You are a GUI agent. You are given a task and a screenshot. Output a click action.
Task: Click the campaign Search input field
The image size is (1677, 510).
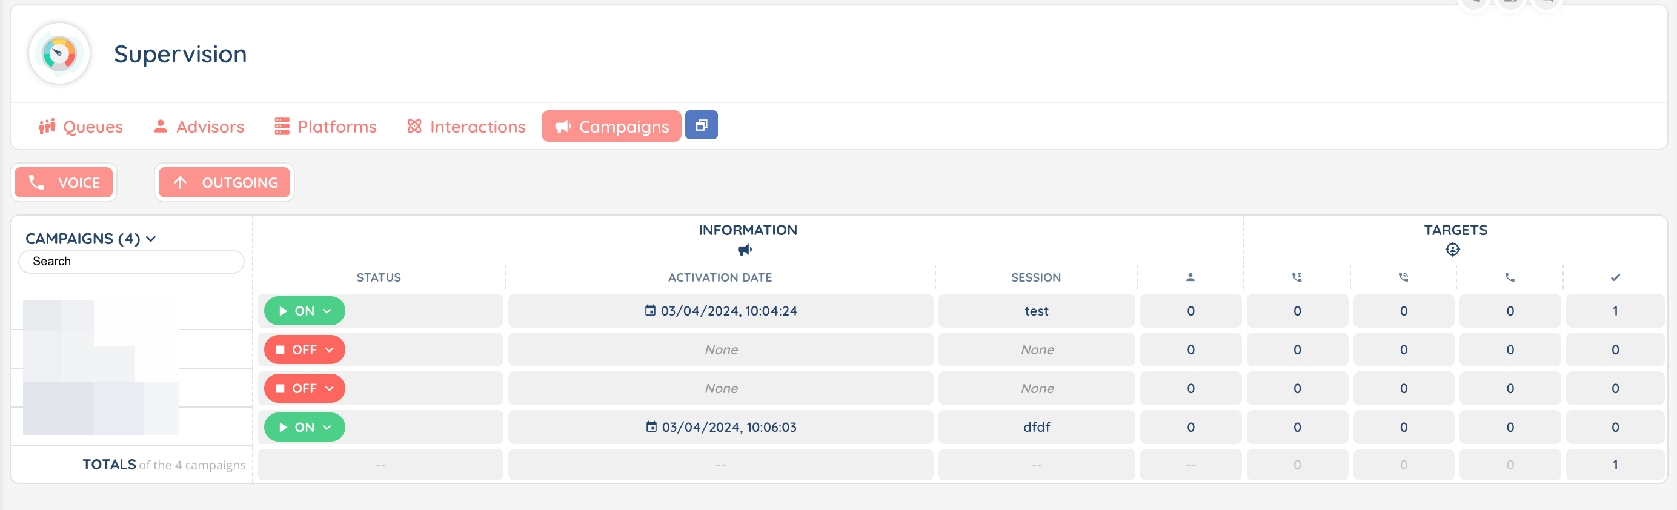tap(131, 262)
